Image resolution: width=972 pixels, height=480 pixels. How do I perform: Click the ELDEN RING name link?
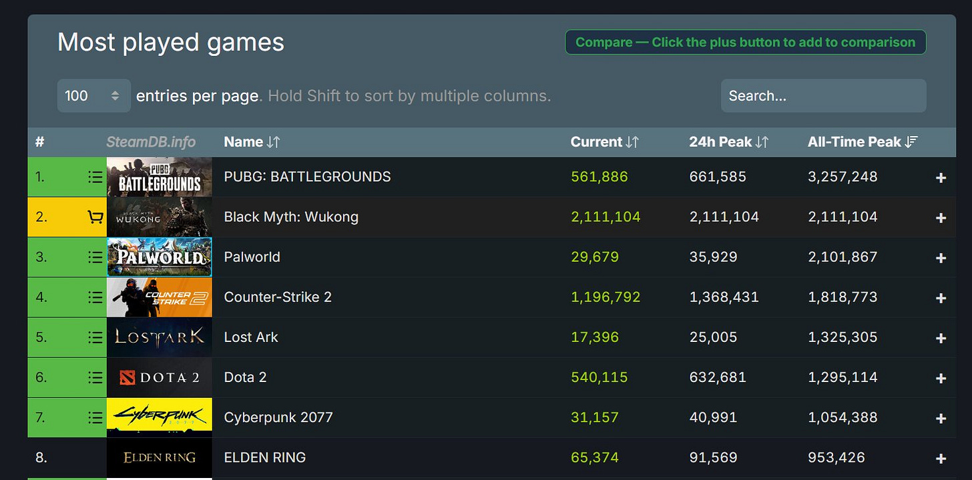[x=264, y=457]
